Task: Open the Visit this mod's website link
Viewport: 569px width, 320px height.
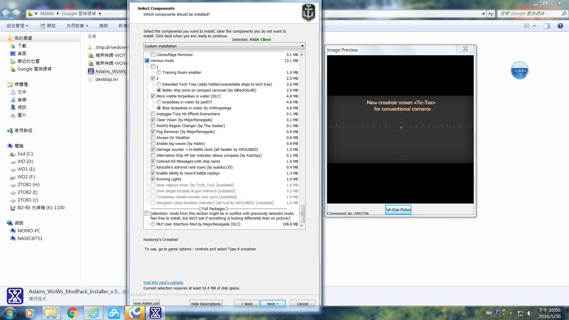Action: pos(163,283)
